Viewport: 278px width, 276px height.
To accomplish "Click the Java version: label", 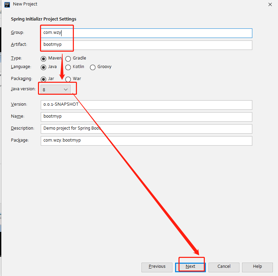I will coord(23,89).
